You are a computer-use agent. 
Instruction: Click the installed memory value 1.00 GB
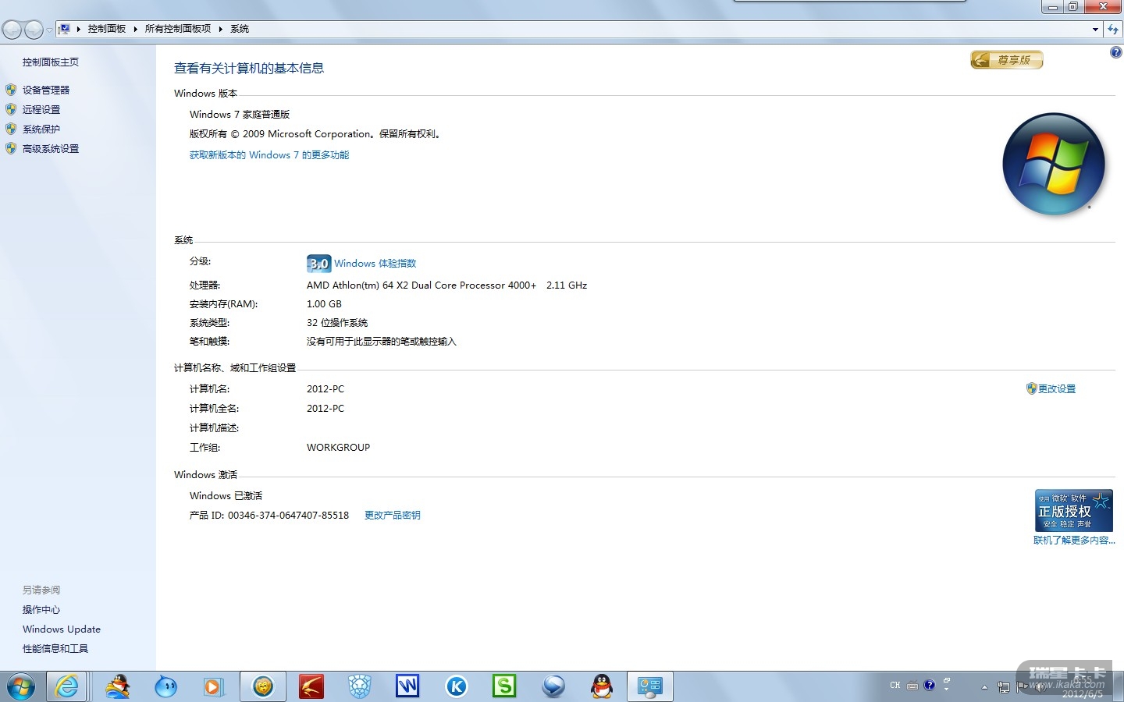[x=324, y=304]
